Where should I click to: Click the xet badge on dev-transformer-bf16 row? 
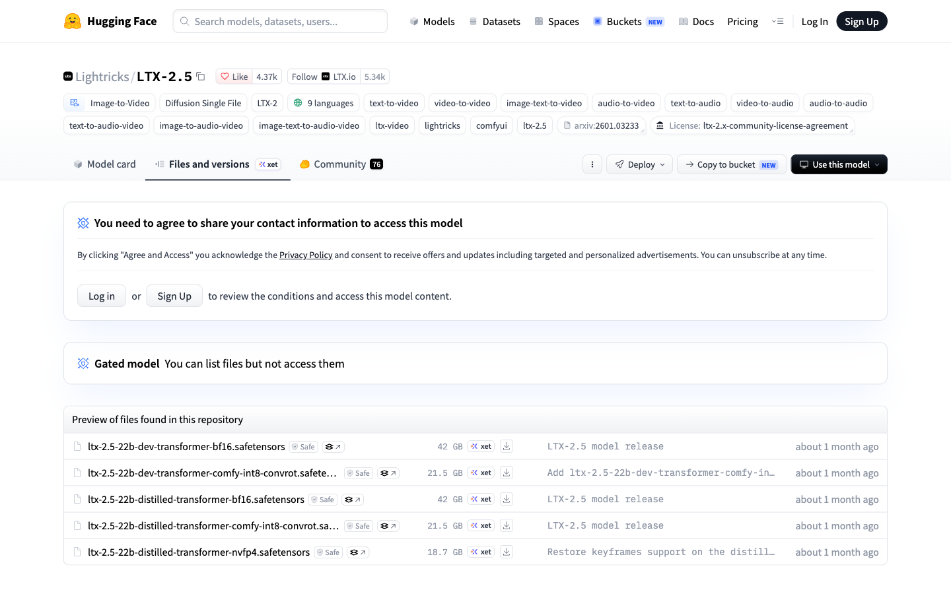pyautogui.click(x=481, y=446)
